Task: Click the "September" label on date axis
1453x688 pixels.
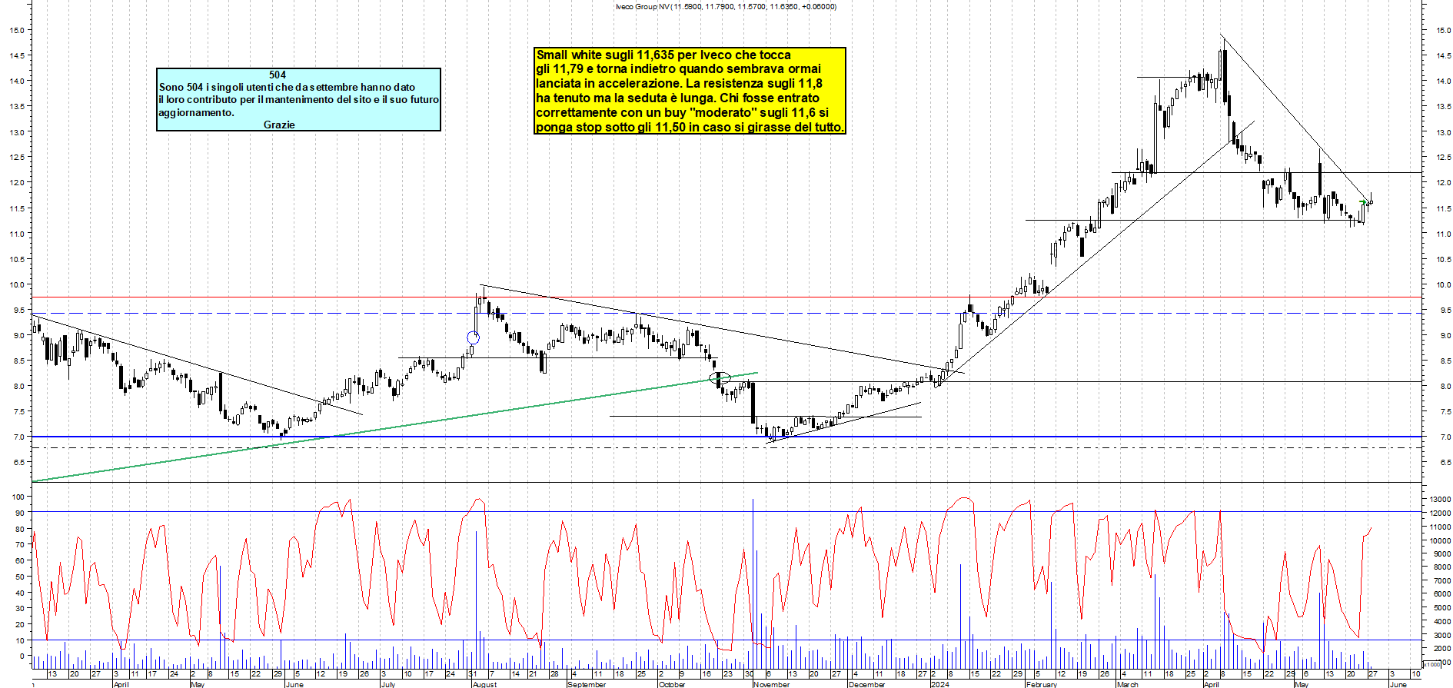Action: pos(587,684)
